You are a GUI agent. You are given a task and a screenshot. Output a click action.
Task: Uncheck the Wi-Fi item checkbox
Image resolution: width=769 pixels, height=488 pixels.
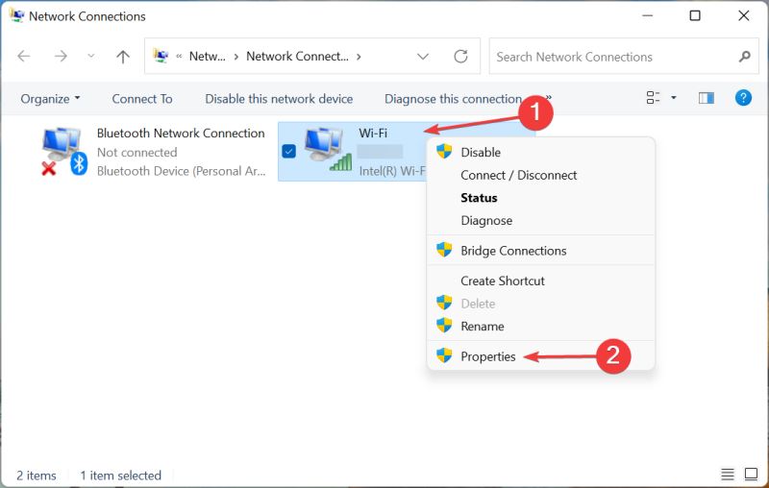pos(289,151)
